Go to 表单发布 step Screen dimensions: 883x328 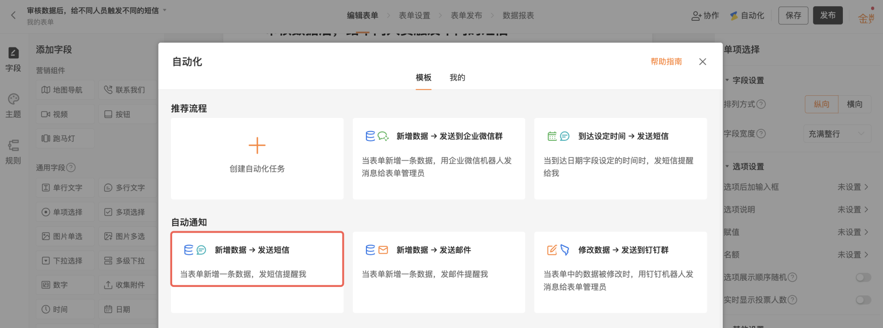point(466,15)
